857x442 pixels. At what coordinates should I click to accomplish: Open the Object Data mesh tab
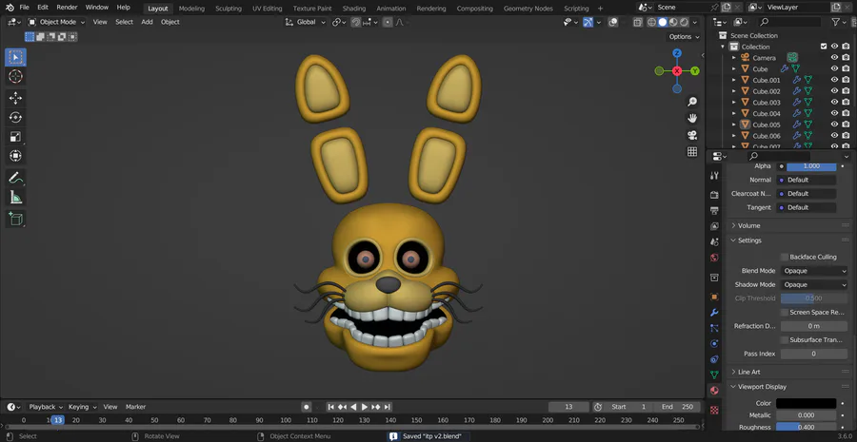click(x=714, y=375)
